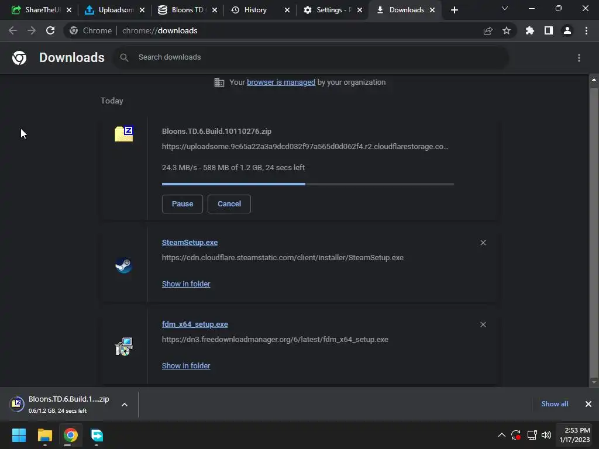Close the Uploadsome tab
Image resolution: width=599 pixels, height=449 pixels.
142,10
